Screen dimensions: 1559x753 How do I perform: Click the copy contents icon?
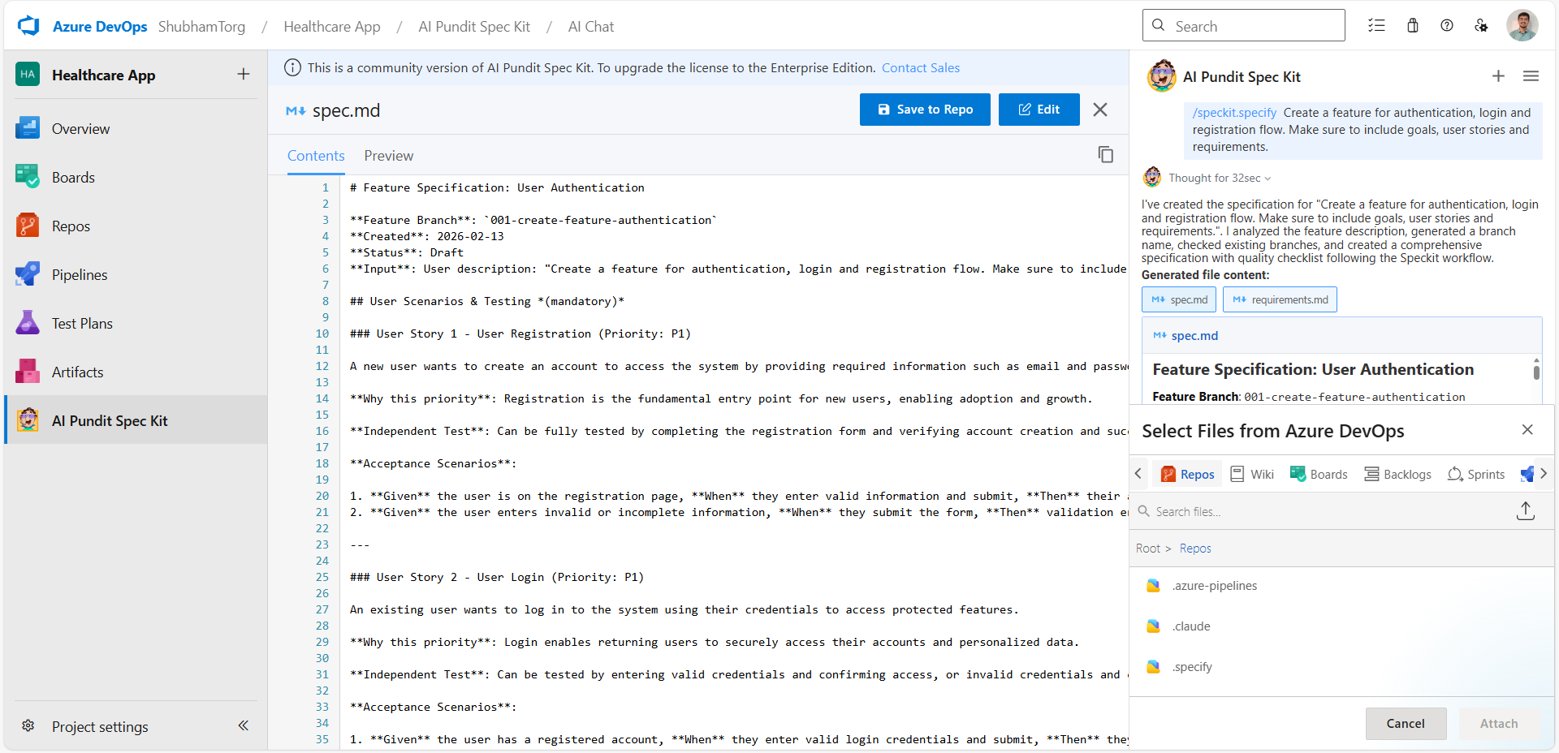1105,155
